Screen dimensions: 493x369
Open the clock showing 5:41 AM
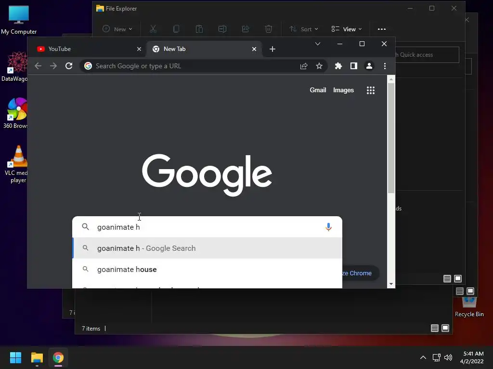point(472,357)
